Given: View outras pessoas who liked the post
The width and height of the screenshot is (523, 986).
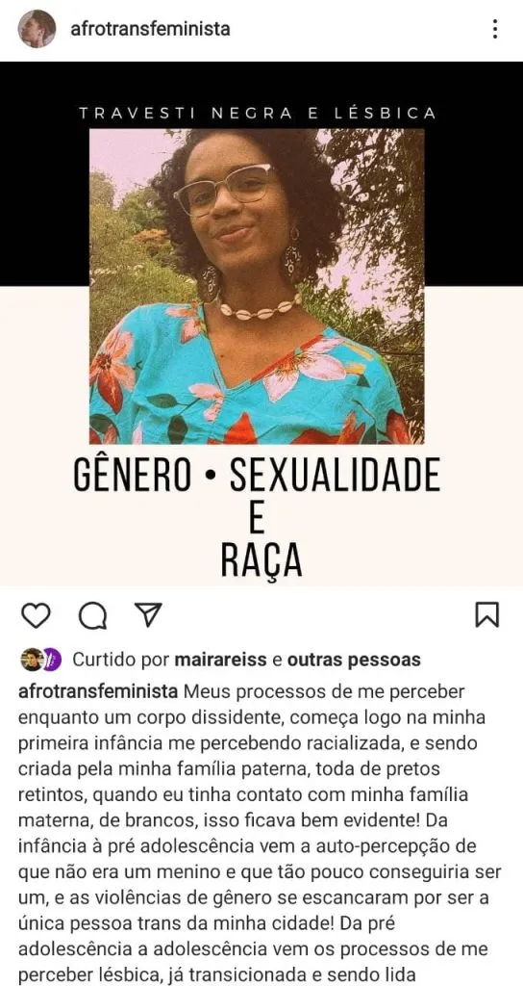Looking at the screenshot, I should click(x=354, y=660).
